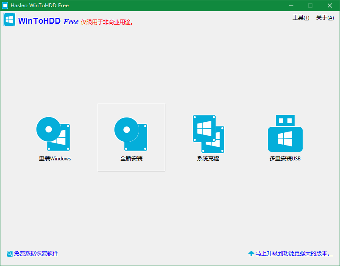Select the 全新安装 disc and drive icon
Image resolution: width=340 pixels, height=266 pixels.
[131, 134]
